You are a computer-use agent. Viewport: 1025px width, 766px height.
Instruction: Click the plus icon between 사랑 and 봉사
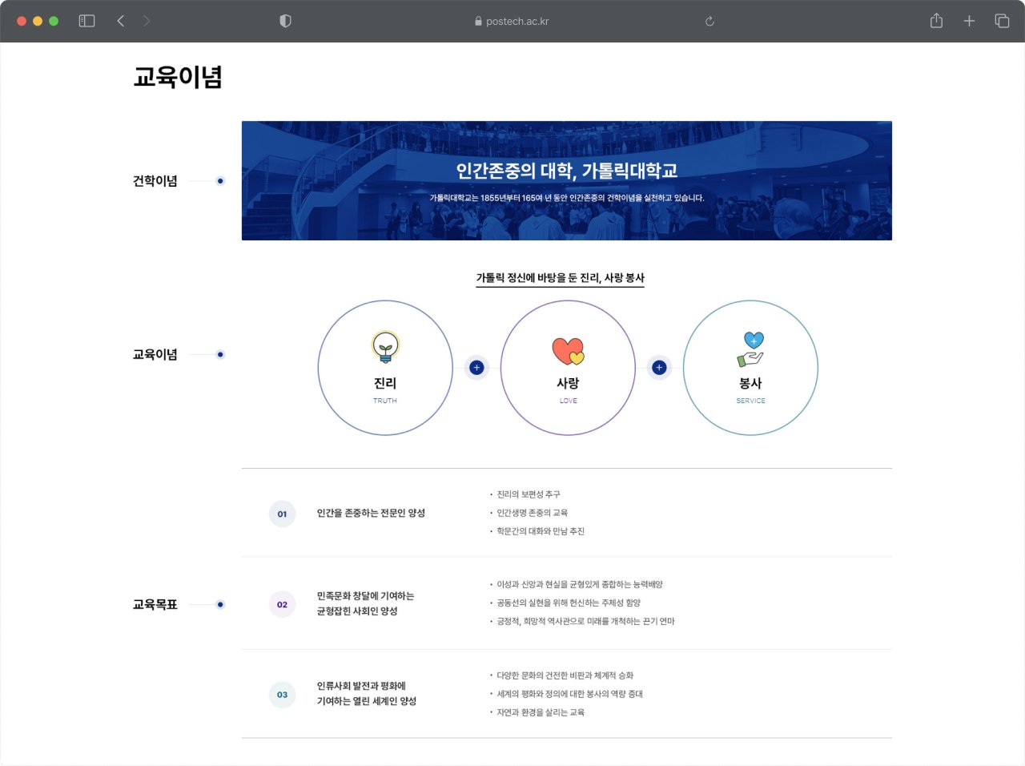pos(659,368)
